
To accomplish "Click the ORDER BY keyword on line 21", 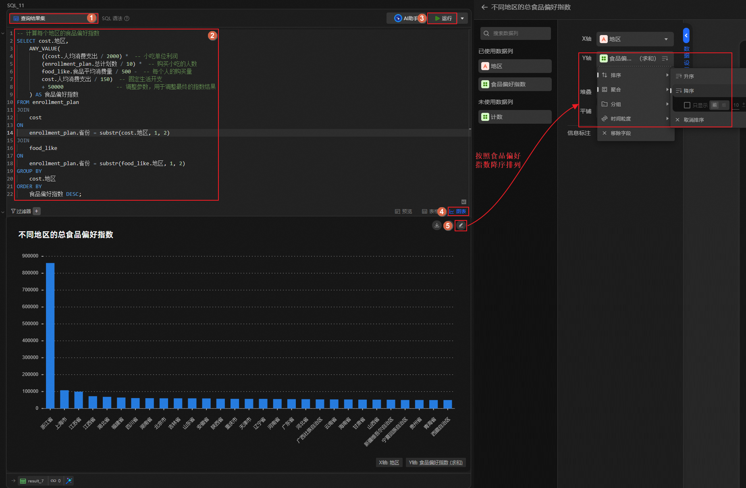I will [x=29, y=187].
